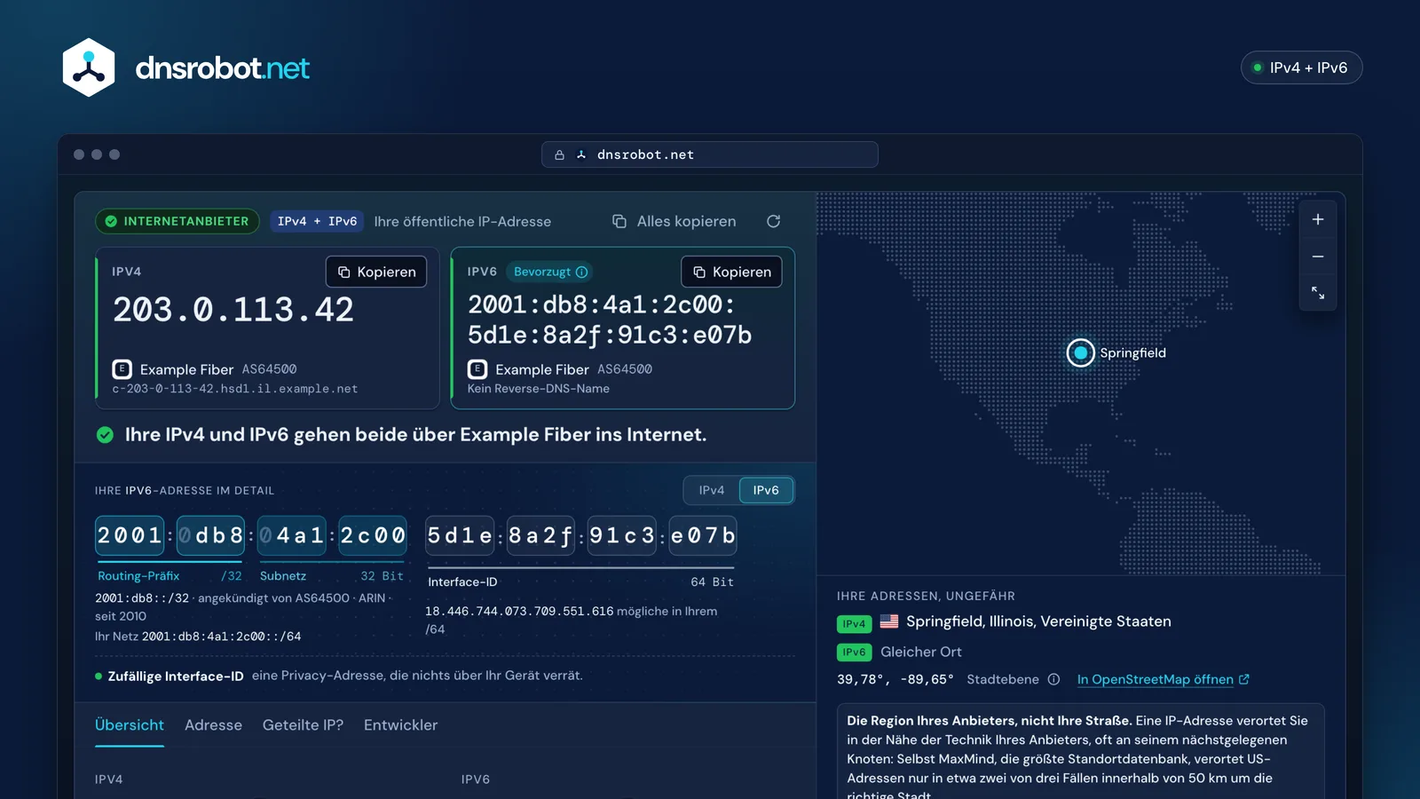Click the IPv4 + IPv6 status pill
Image resolution: width=1420 pixels, height=799 pixels.
point(1301,67)
